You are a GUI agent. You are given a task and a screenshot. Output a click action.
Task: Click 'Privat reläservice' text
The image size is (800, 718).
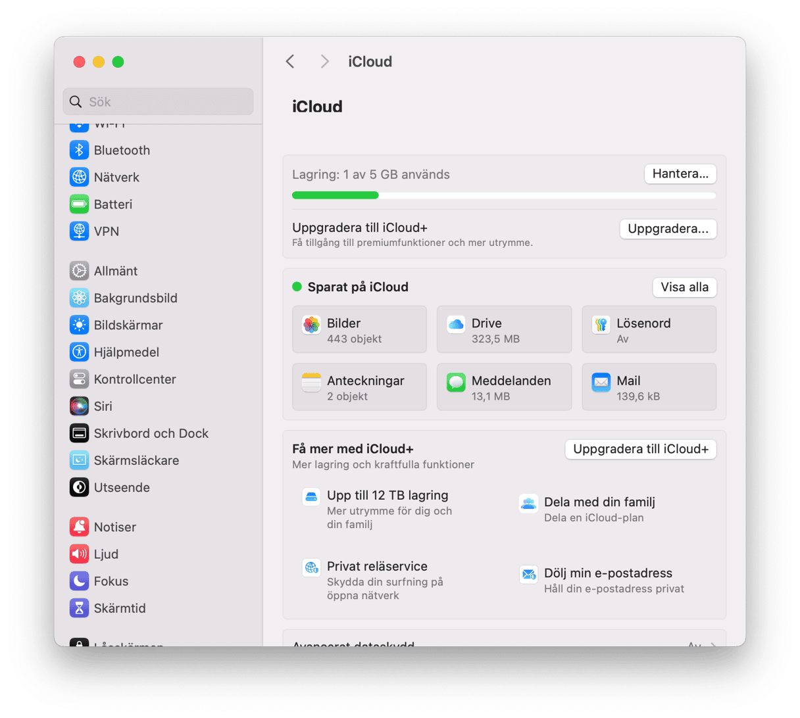(377, 566)
